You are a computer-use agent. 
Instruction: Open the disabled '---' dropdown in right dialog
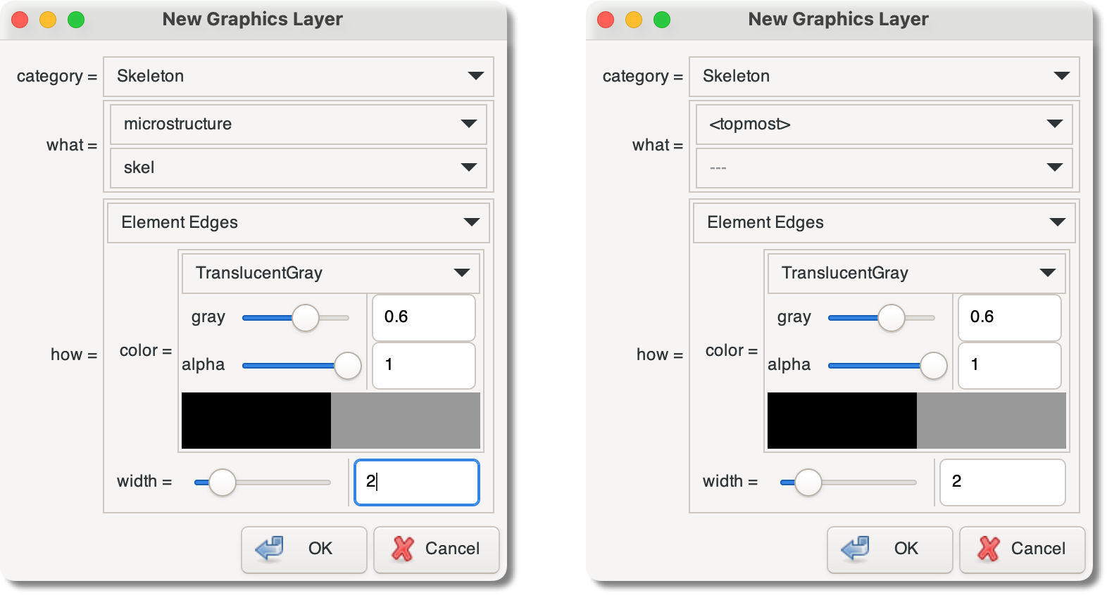[884, 167]
